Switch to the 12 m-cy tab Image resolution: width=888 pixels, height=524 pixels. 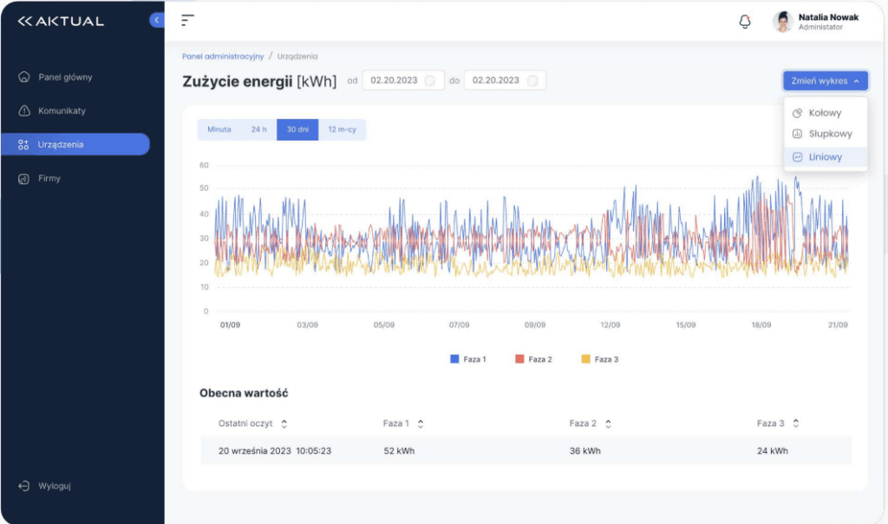(343, 129)
